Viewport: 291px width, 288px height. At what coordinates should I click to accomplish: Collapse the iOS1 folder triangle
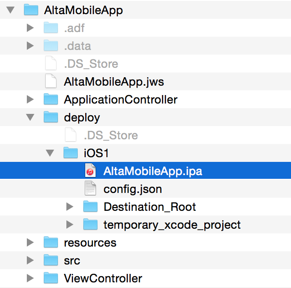click(50, 153)
